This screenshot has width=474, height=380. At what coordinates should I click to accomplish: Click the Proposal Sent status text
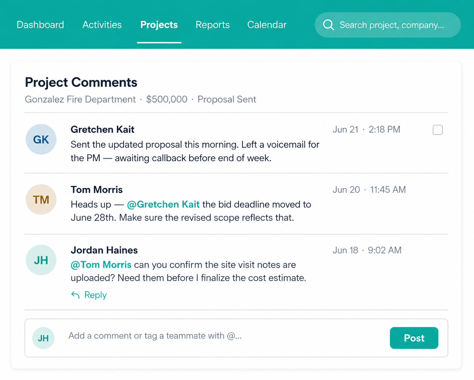227,99
